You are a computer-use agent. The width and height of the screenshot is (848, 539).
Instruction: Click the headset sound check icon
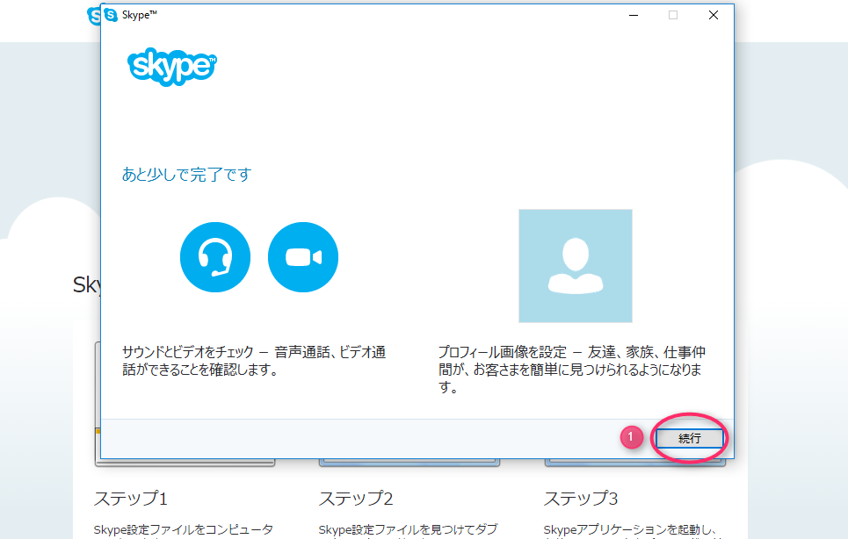click(215, 257)
